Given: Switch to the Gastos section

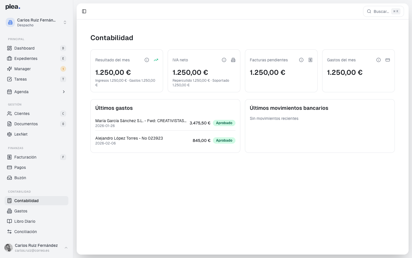Looking at the screenshot, I should pos(21,211).
